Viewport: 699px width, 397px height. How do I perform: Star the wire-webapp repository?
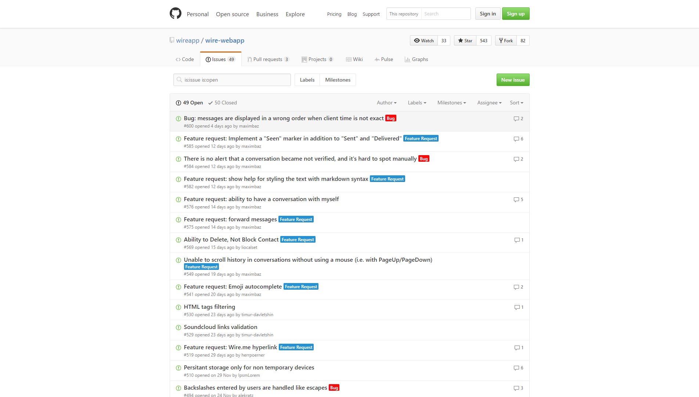point(465,40)
